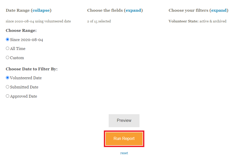
Task: Click the "Choose your filters" heading text
Action: pos(188,10)
